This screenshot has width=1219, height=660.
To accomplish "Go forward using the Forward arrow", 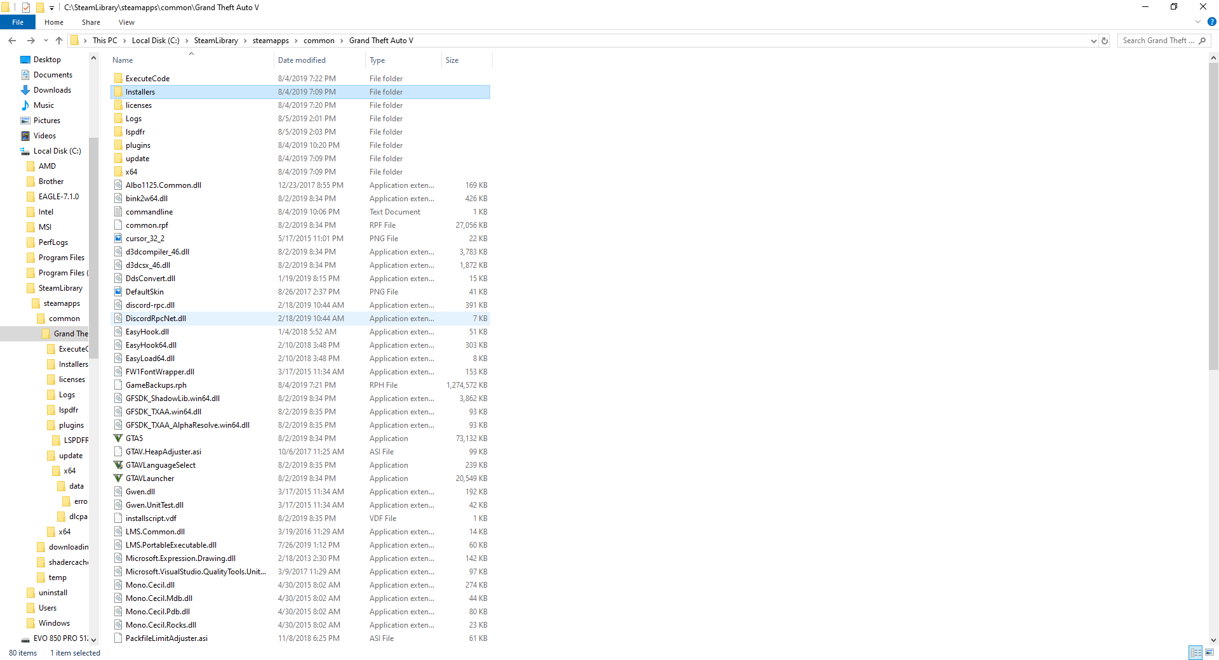I will 30,41.
